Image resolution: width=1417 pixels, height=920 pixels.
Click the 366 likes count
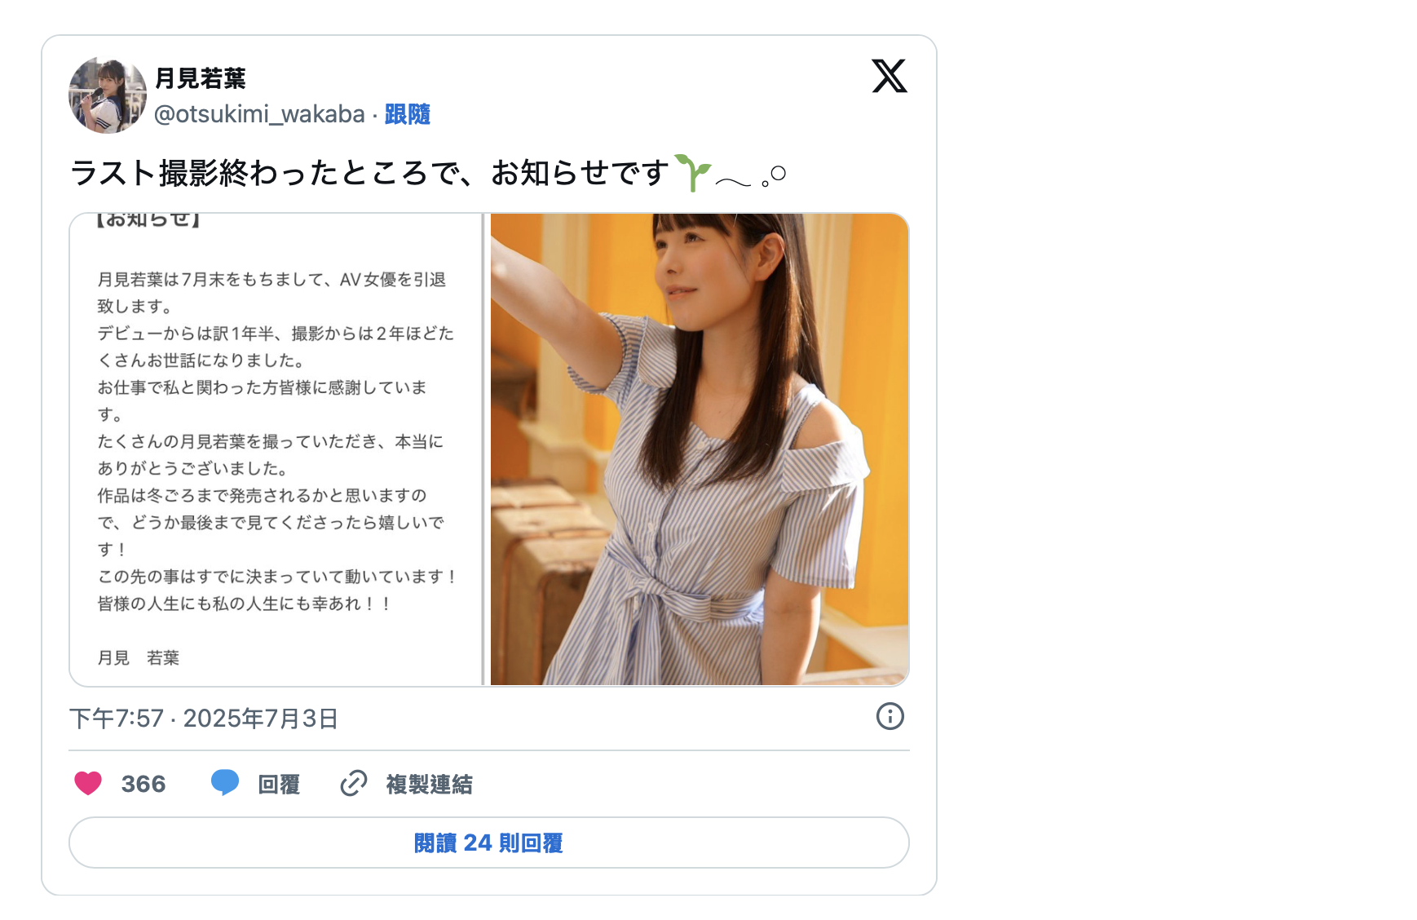(x=143, y=784)
